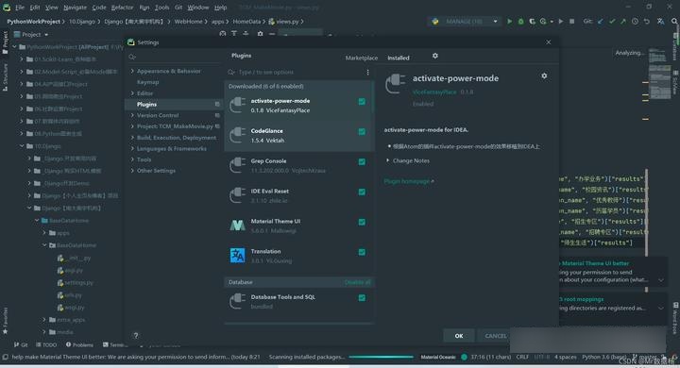
Task: Click the Git push arrow icon
Action: tap(623, 22)
